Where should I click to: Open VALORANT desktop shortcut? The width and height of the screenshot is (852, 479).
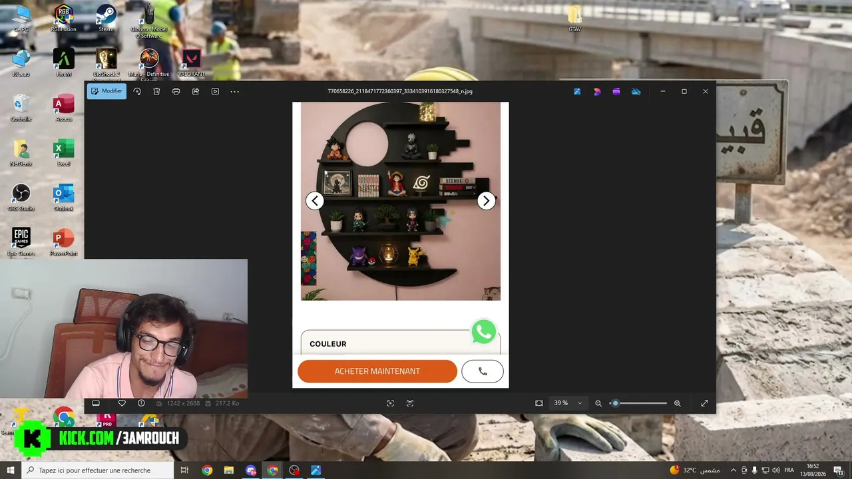[x=192, y=63]
